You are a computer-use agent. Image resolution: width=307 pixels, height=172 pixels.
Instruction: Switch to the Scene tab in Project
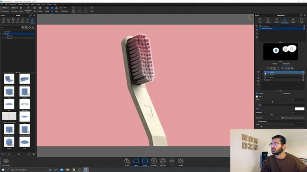click(260, 20)
